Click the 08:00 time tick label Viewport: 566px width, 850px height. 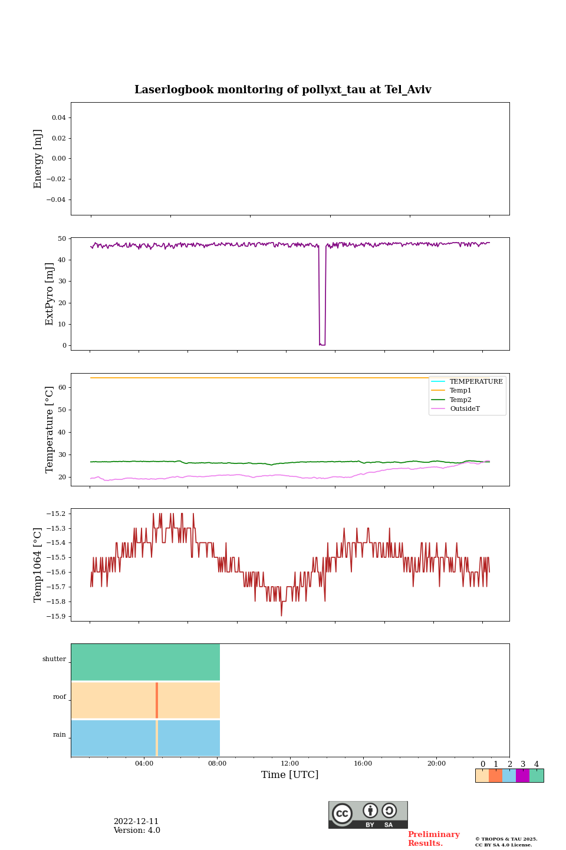tap(217, 764)
